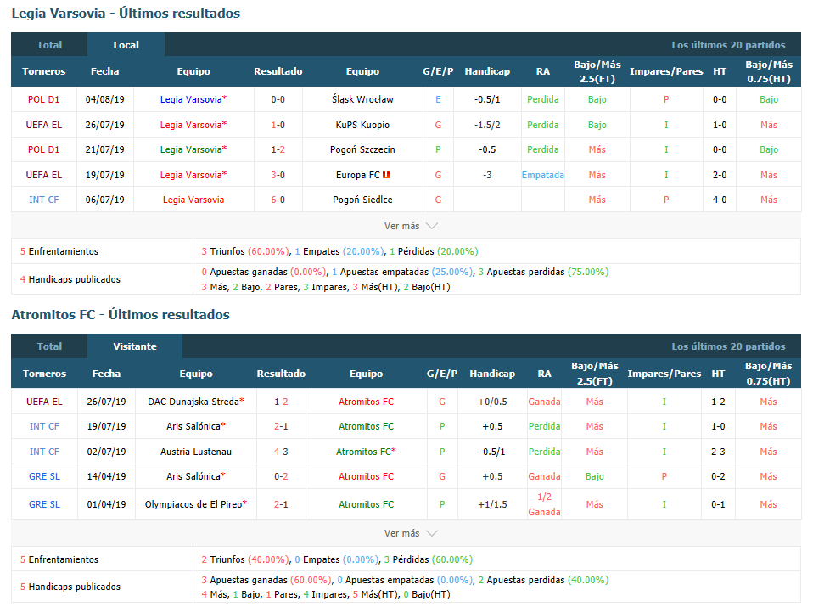Viewport: 813px width, 607px height.
Task: Click the 4-3 result of Austria Lustenau match
Action: (281, 452)
